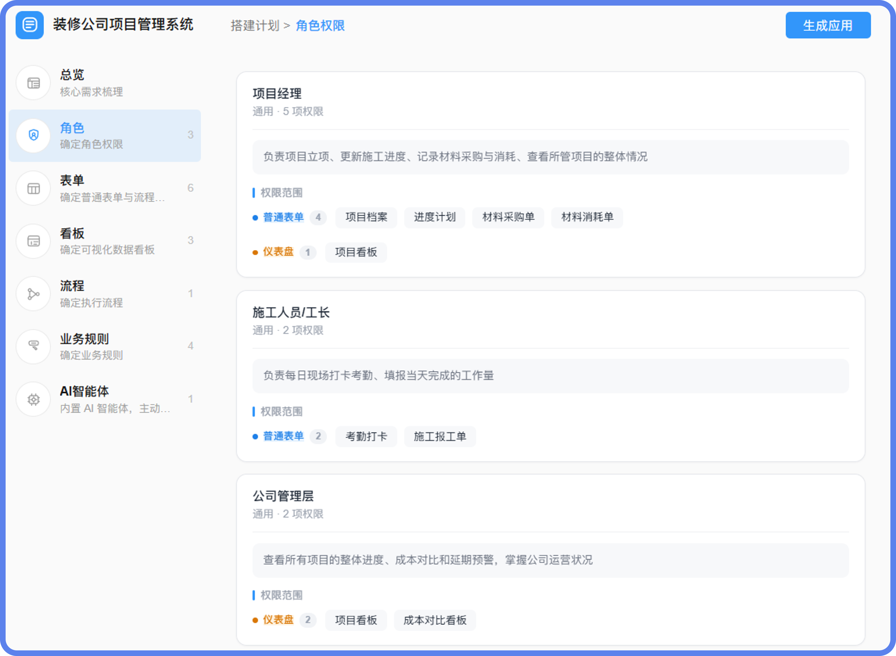Click 仪表盘 label in 项目经理 card

click(278, 252)
